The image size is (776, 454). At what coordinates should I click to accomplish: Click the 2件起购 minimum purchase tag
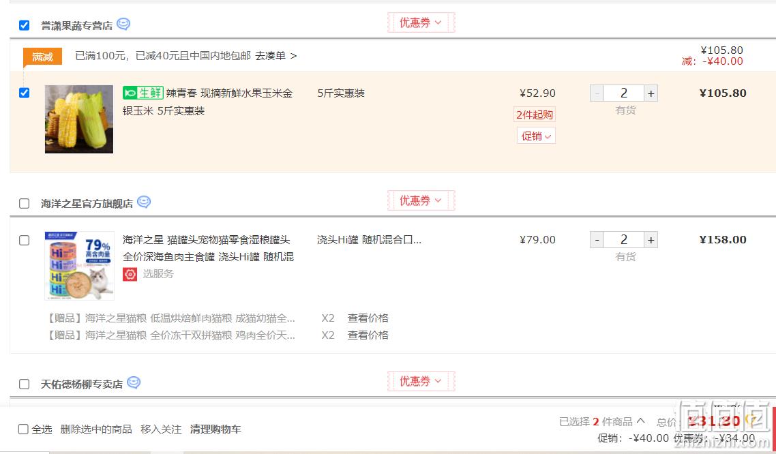[535, 115]
